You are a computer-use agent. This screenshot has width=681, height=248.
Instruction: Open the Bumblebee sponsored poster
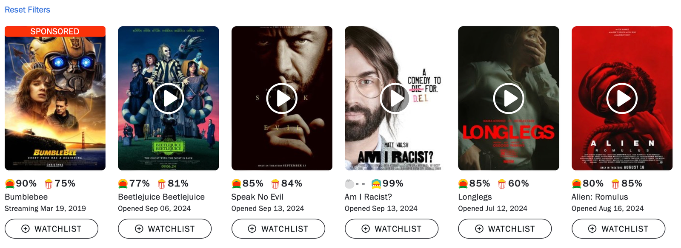click(55, 99)
